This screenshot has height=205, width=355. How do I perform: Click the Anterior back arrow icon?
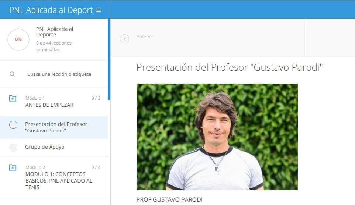coord(124,39)
